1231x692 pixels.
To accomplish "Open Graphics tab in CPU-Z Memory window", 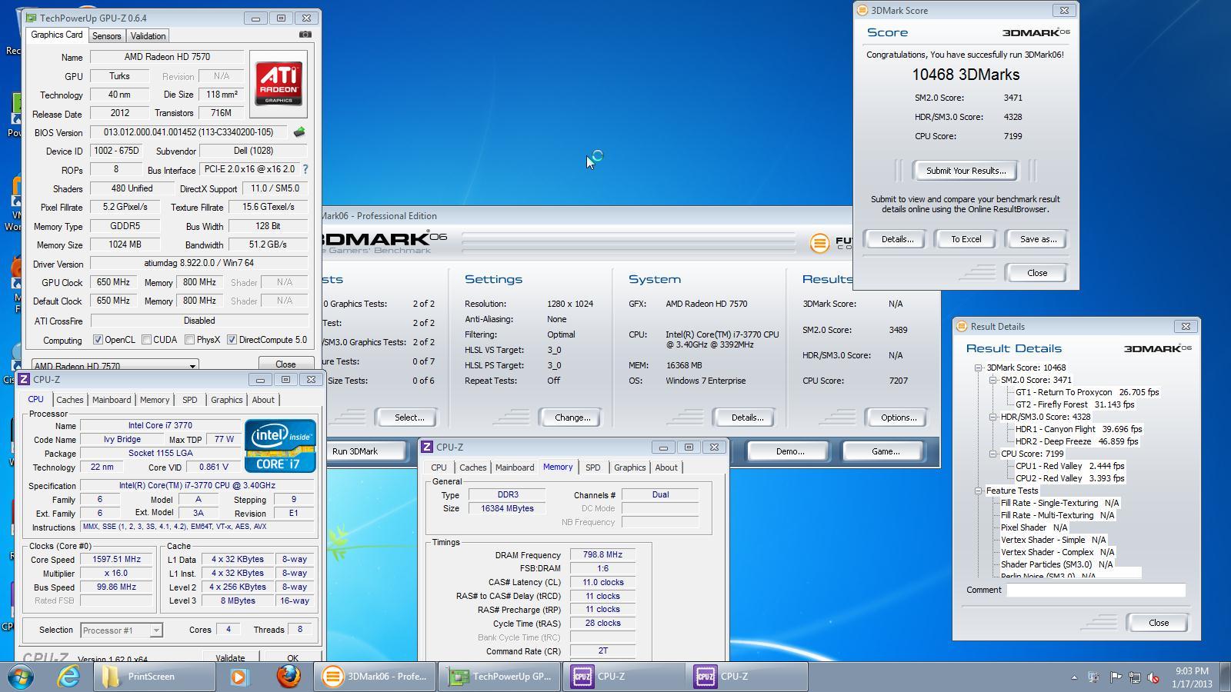I will 629,467.
